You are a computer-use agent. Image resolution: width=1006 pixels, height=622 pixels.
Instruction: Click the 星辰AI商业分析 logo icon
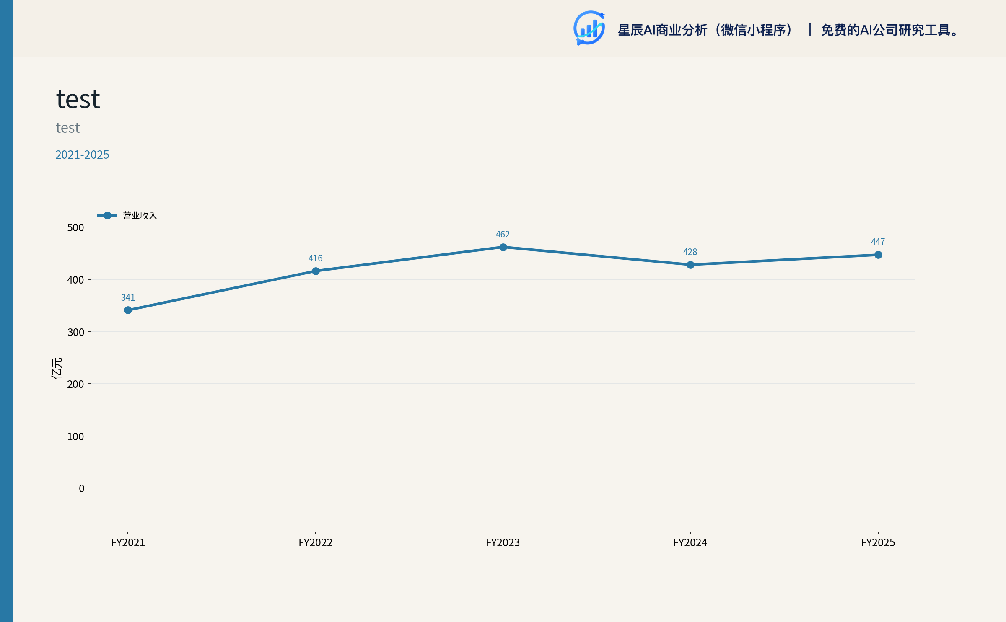589,28
